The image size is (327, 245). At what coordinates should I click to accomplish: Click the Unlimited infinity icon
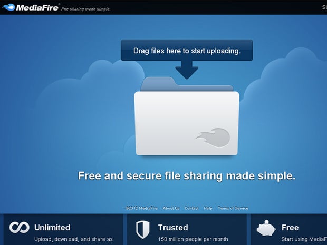tap(20, 228)
